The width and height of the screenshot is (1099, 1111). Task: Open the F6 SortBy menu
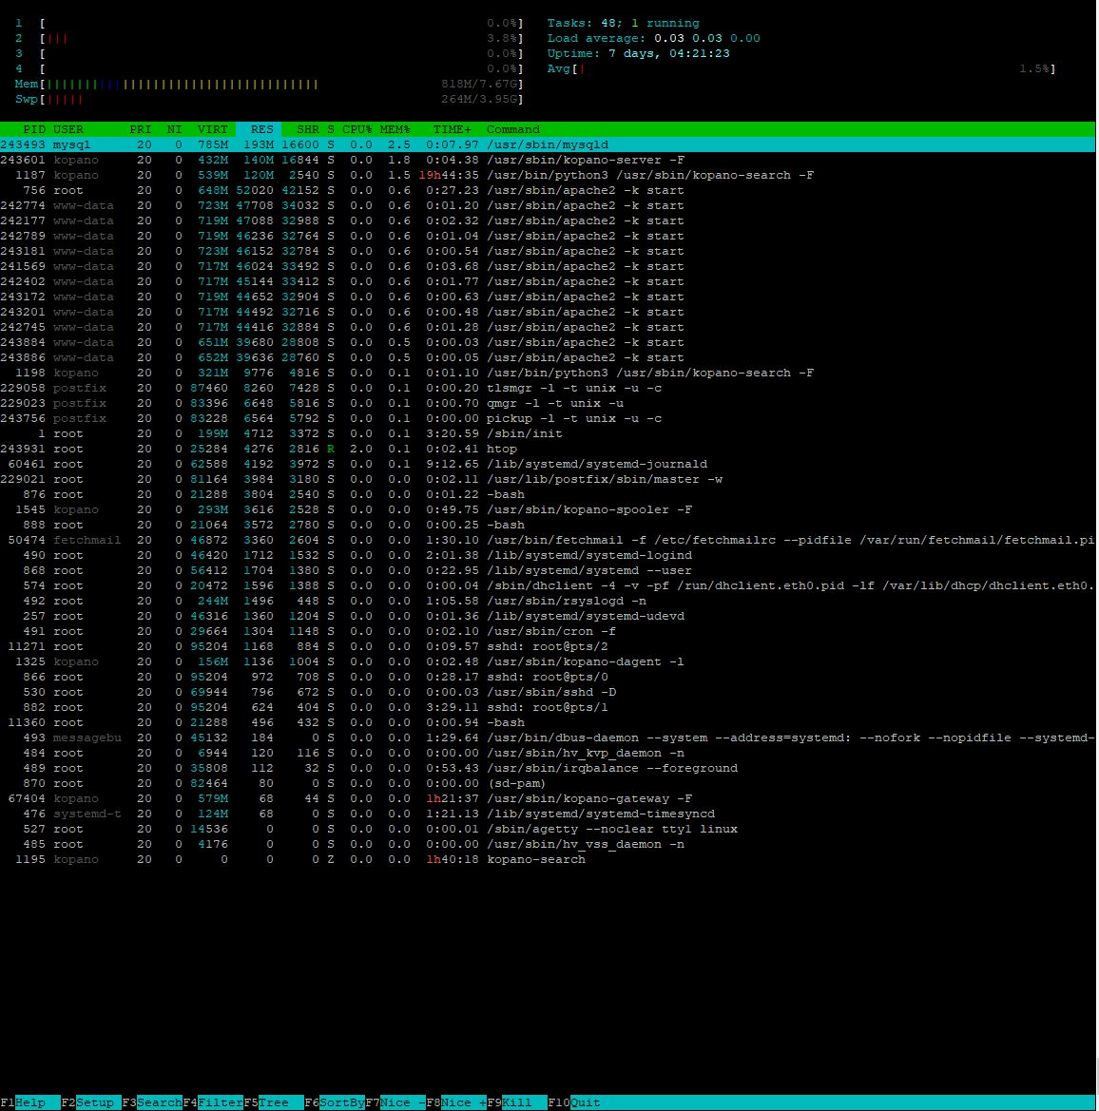(335, 1102)
